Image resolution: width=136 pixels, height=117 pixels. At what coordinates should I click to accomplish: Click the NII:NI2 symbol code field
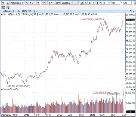point(30,3)
